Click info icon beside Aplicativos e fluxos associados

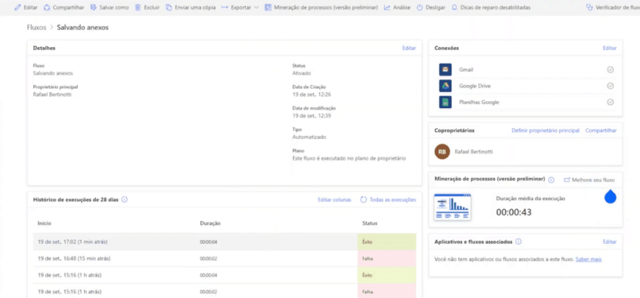[518, 242]
